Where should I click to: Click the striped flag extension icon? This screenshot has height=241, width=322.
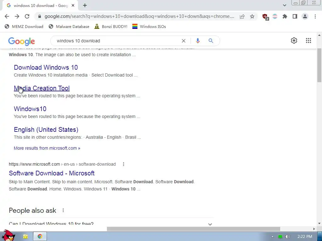click(x=275, y=16)
